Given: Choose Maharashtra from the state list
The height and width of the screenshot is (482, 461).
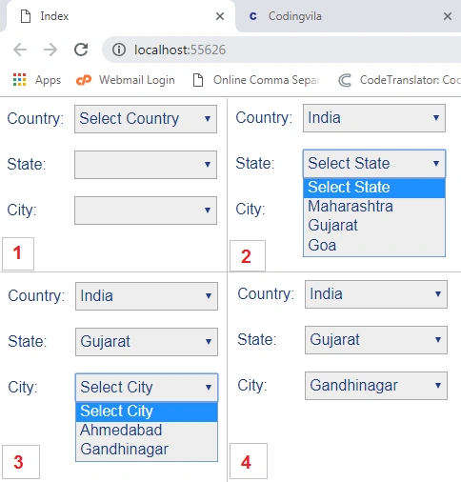Looking at the screenshot, I should click(374, 207).
